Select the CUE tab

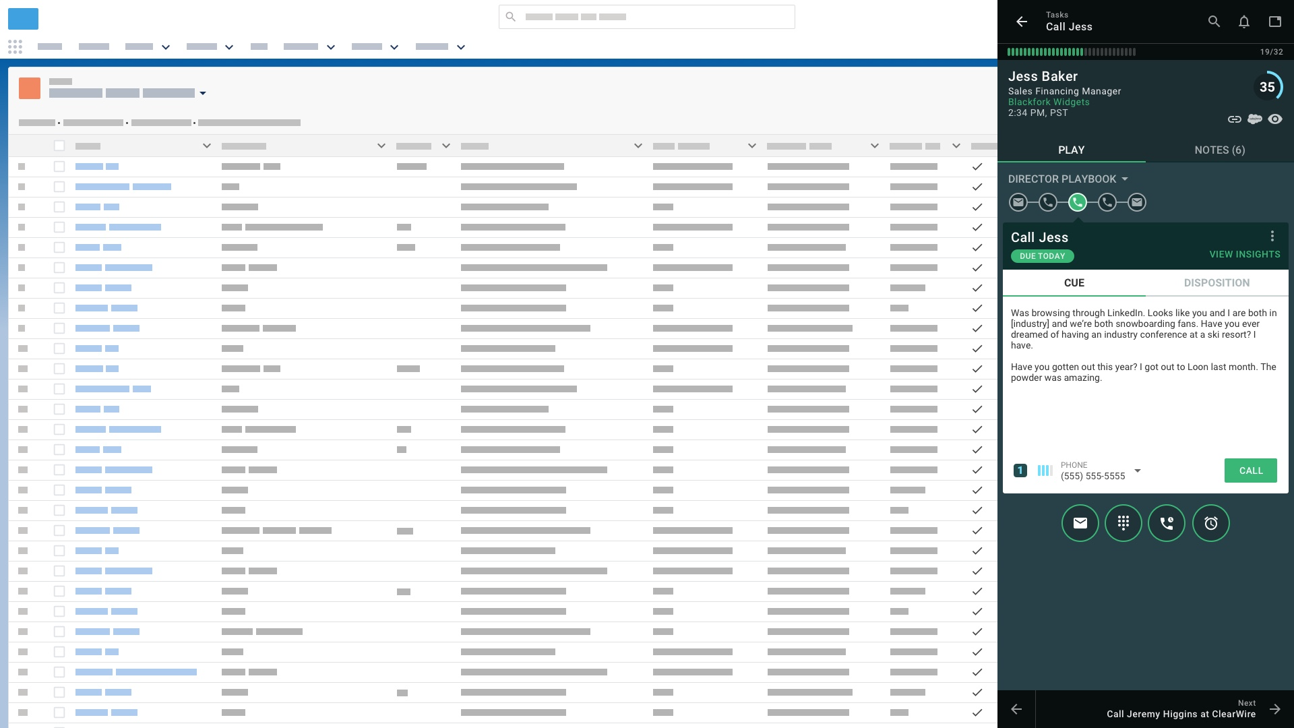[x=1074, y=282]
